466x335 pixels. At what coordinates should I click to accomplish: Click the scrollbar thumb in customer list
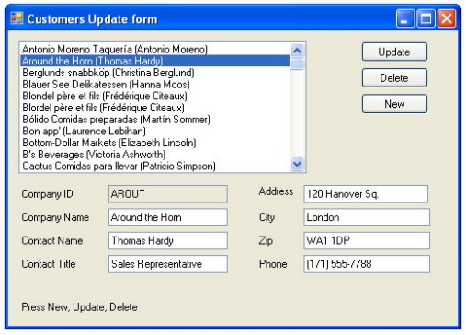[x=297, y=64]
